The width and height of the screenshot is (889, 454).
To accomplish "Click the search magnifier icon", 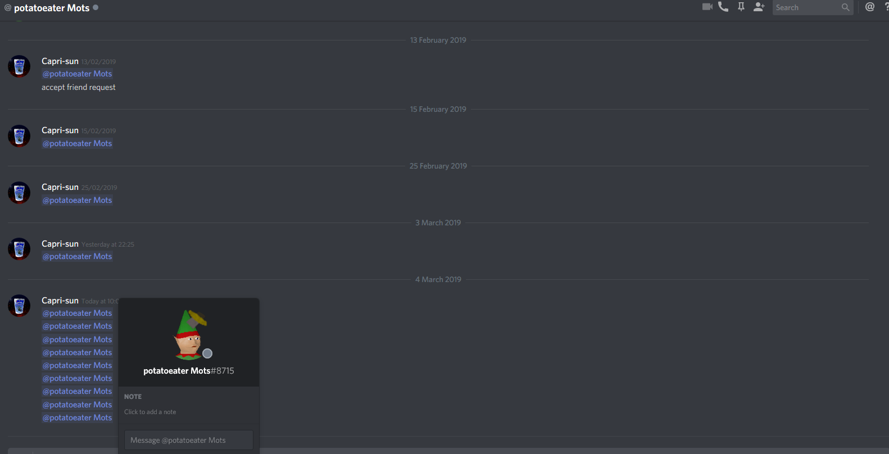I will pos(846,7).
